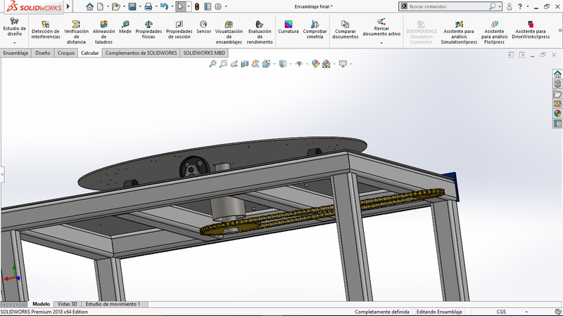Run Comprobar simetría check
The height and width of the screenshot is (316, 563).
(x=315, y=27)
